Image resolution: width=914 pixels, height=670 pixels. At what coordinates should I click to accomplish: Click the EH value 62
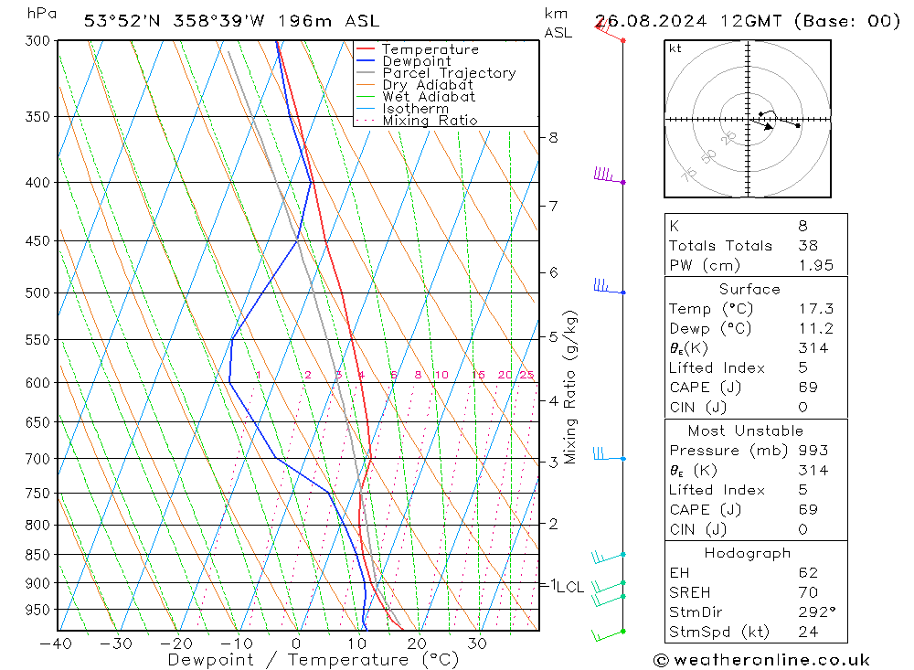coord(808,573)
